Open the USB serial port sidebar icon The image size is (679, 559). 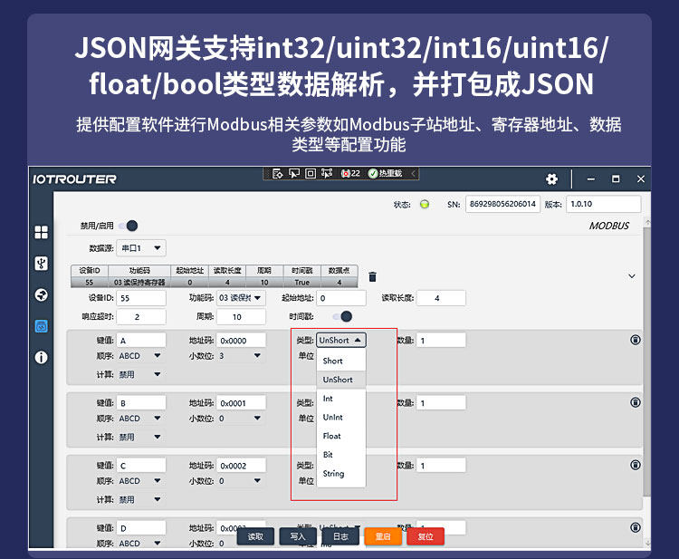point(41,264)
